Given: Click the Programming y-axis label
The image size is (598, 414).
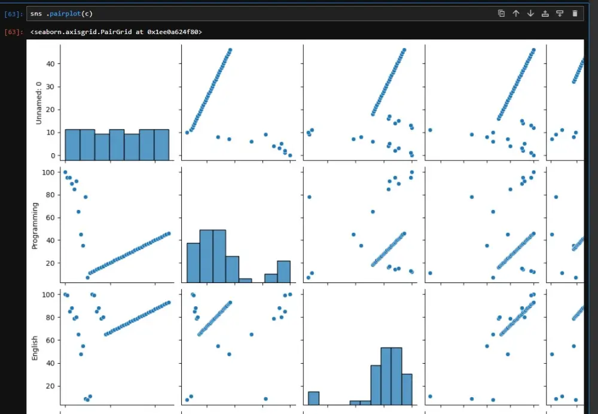Looking at the screenshot, I should point(35,226).
